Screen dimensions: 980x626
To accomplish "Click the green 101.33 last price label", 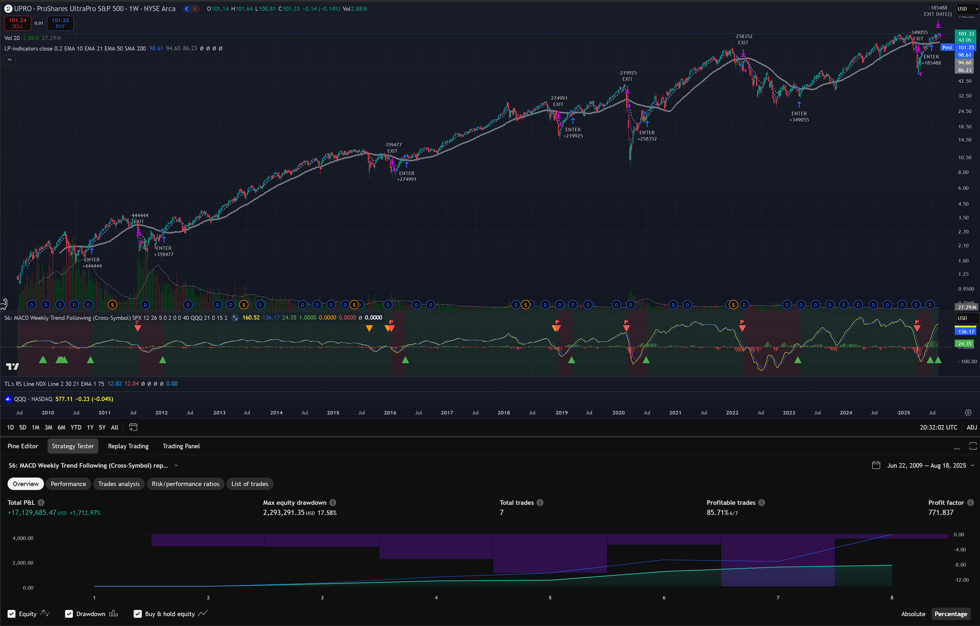I will tap(965, 37).
